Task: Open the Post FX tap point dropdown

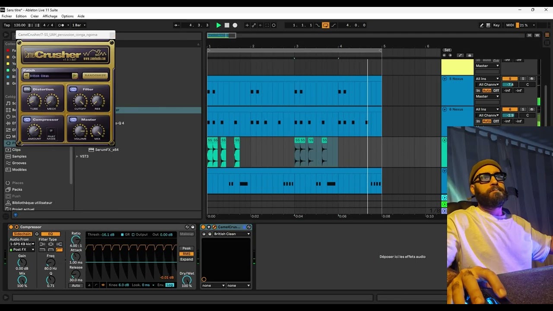Action: pos(22,250)
